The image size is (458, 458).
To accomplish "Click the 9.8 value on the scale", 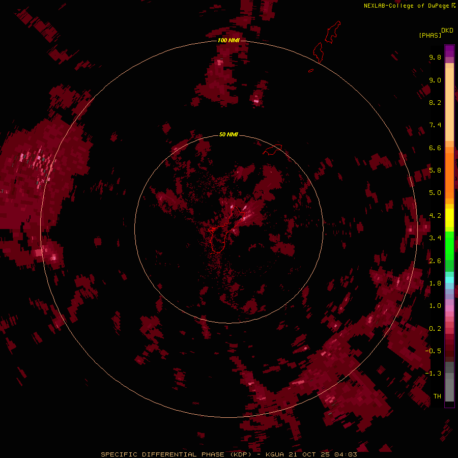I will point(435,57).
